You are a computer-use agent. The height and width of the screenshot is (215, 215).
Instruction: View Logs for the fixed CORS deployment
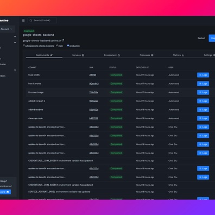[x=203, y=75]
